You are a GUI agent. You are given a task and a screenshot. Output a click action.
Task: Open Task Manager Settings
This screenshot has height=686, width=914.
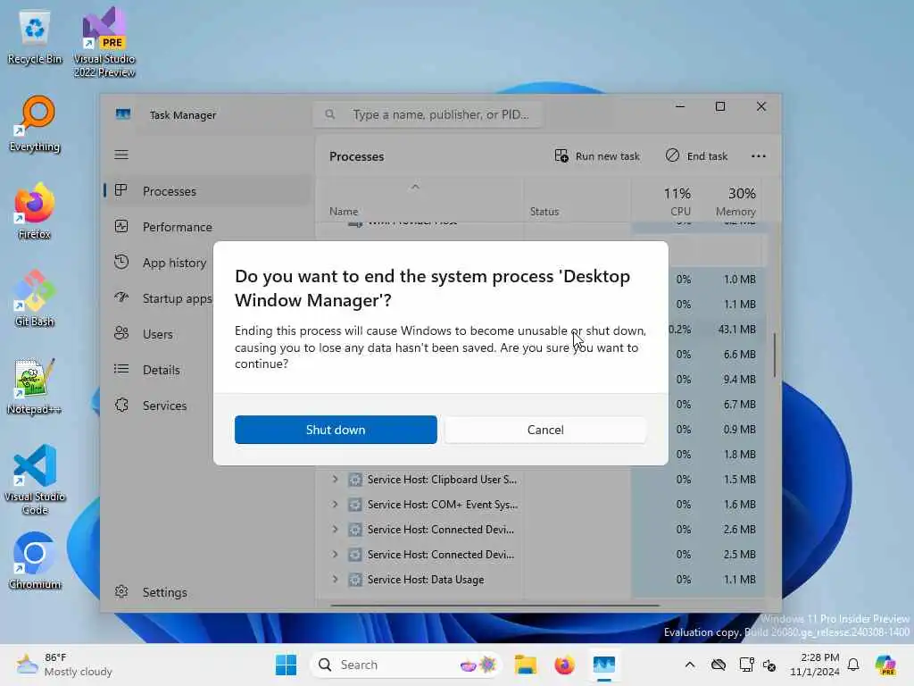164,592
